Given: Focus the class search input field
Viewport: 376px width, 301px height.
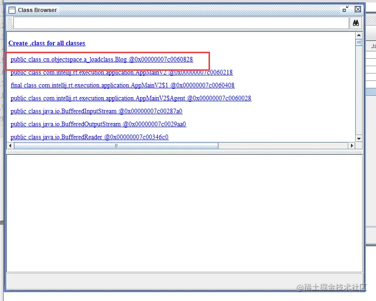Looking at the screenshot, I should point(181,23).
